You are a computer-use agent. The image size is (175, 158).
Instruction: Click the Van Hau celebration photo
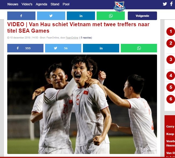[82, 104]
